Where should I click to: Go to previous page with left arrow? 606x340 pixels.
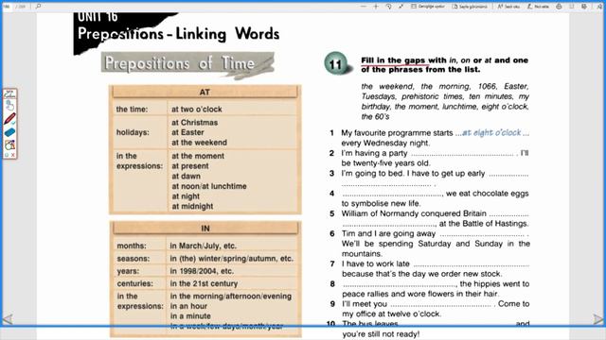(8, 319)
